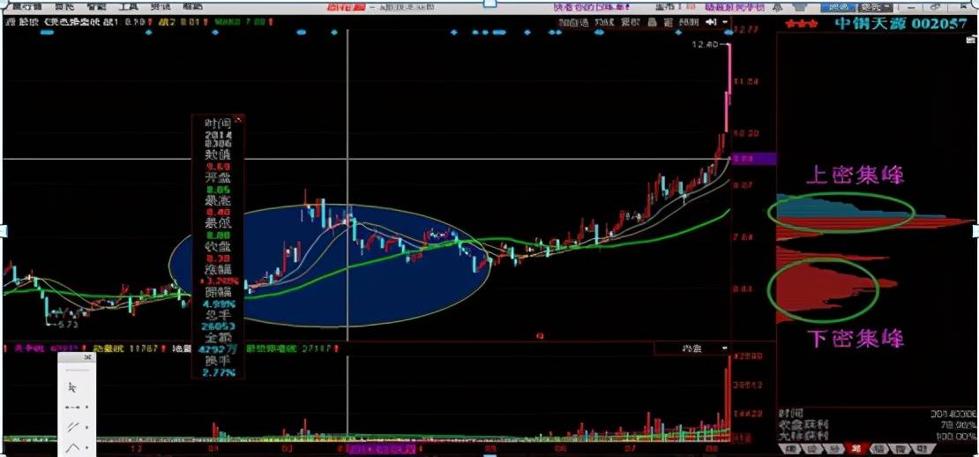
Task: Select the horizontal line segment drawing tool
Action: pos(73,407)
